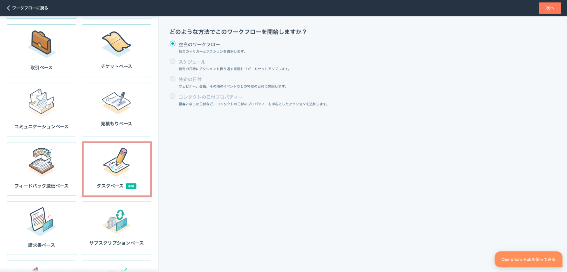Click the pencil checklist icon for タスクベース
This screenshot has height=272, width=567.
(116, 162)
